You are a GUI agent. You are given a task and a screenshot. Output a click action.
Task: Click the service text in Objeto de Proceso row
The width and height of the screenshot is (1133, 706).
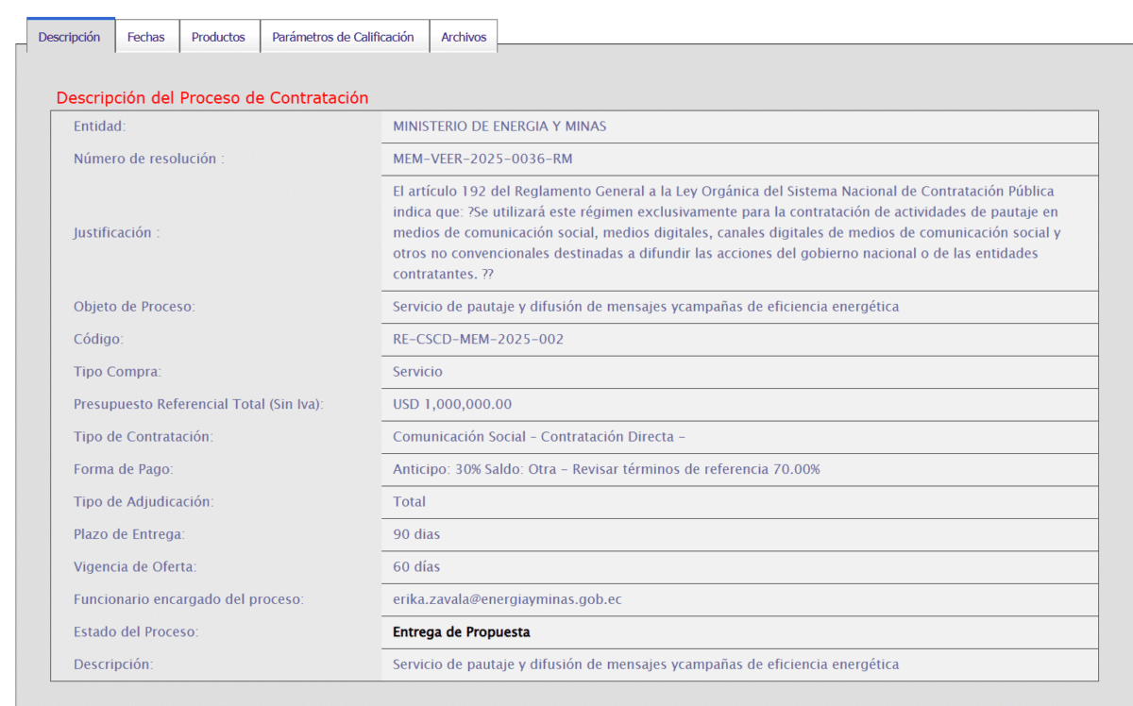pyautogui.click(x=646, y=307)
